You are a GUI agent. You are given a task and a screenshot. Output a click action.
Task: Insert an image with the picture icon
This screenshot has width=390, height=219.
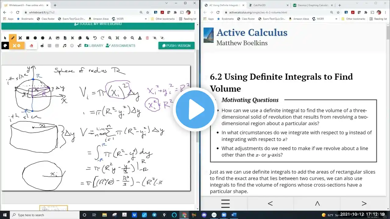[58, 38]
